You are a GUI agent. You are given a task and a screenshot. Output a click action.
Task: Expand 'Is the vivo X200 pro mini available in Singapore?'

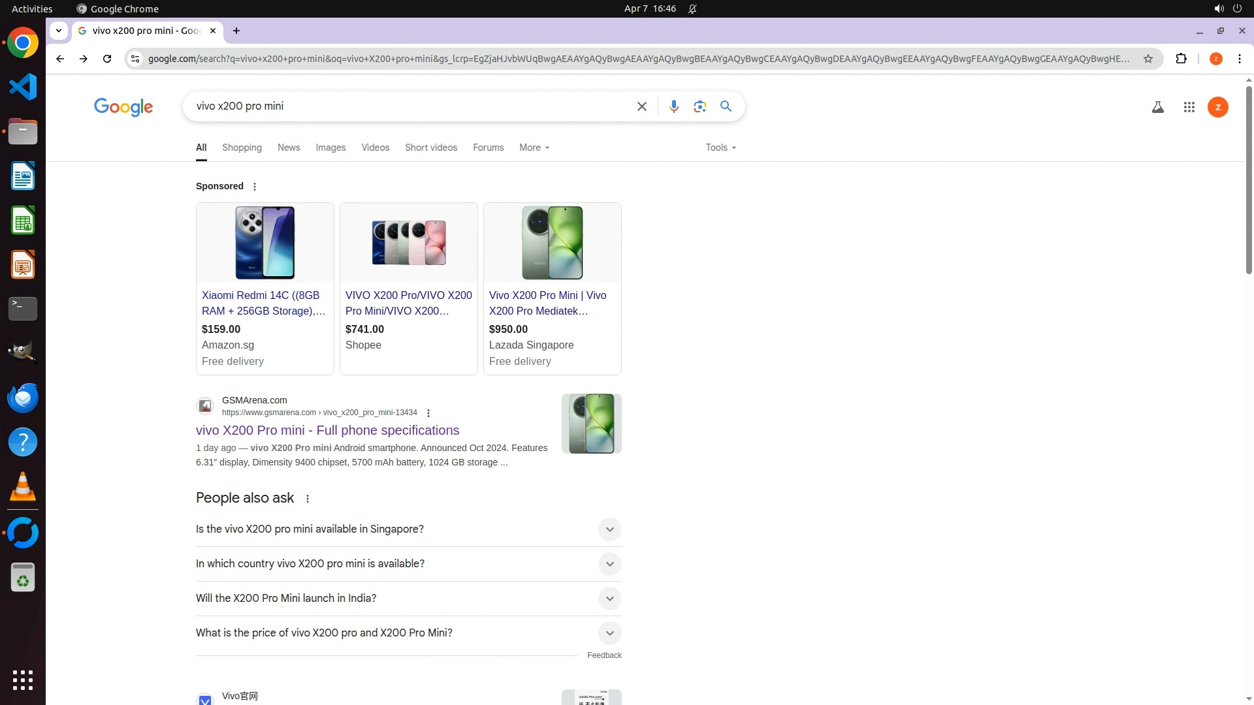point(609,529)
